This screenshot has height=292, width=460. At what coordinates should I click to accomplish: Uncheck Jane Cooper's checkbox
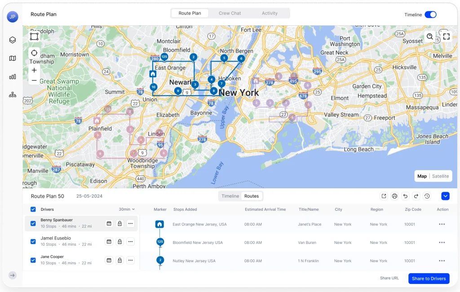(x=33, y=260)
